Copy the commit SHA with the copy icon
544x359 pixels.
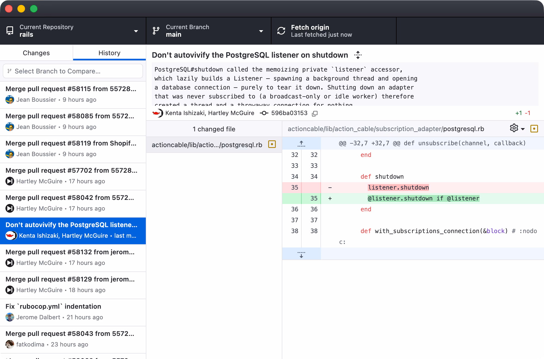click(315, 113)
